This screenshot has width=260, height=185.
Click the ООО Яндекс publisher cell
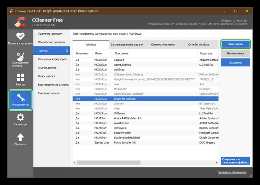(207, 143)
